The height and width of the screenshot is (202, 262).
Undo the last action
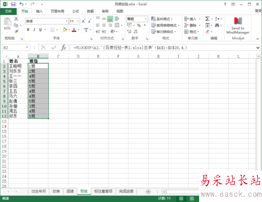[21, 4]
